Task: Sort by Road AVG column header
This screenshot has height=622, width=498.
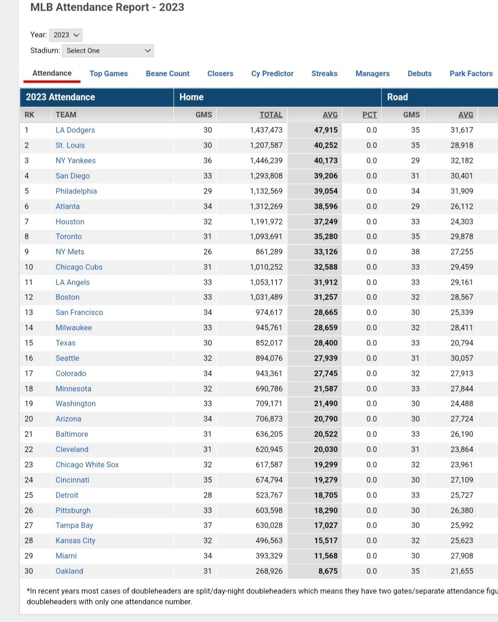Action: coord(466,115)
